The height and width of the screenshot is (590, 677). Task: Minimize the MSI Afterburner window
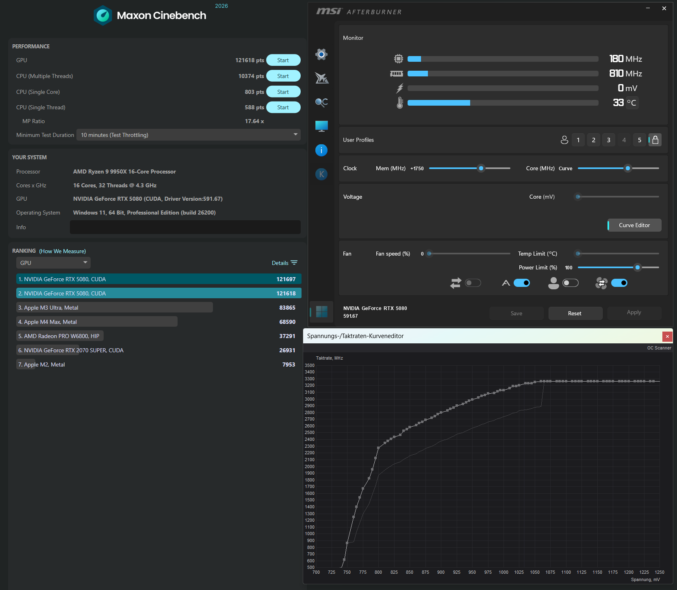[648, 8]
